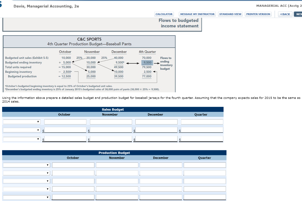This screenshot has width=302, height=201.
Task: Click the Quarter input in the Production Budget top row
Action: (x=204, y=165)
